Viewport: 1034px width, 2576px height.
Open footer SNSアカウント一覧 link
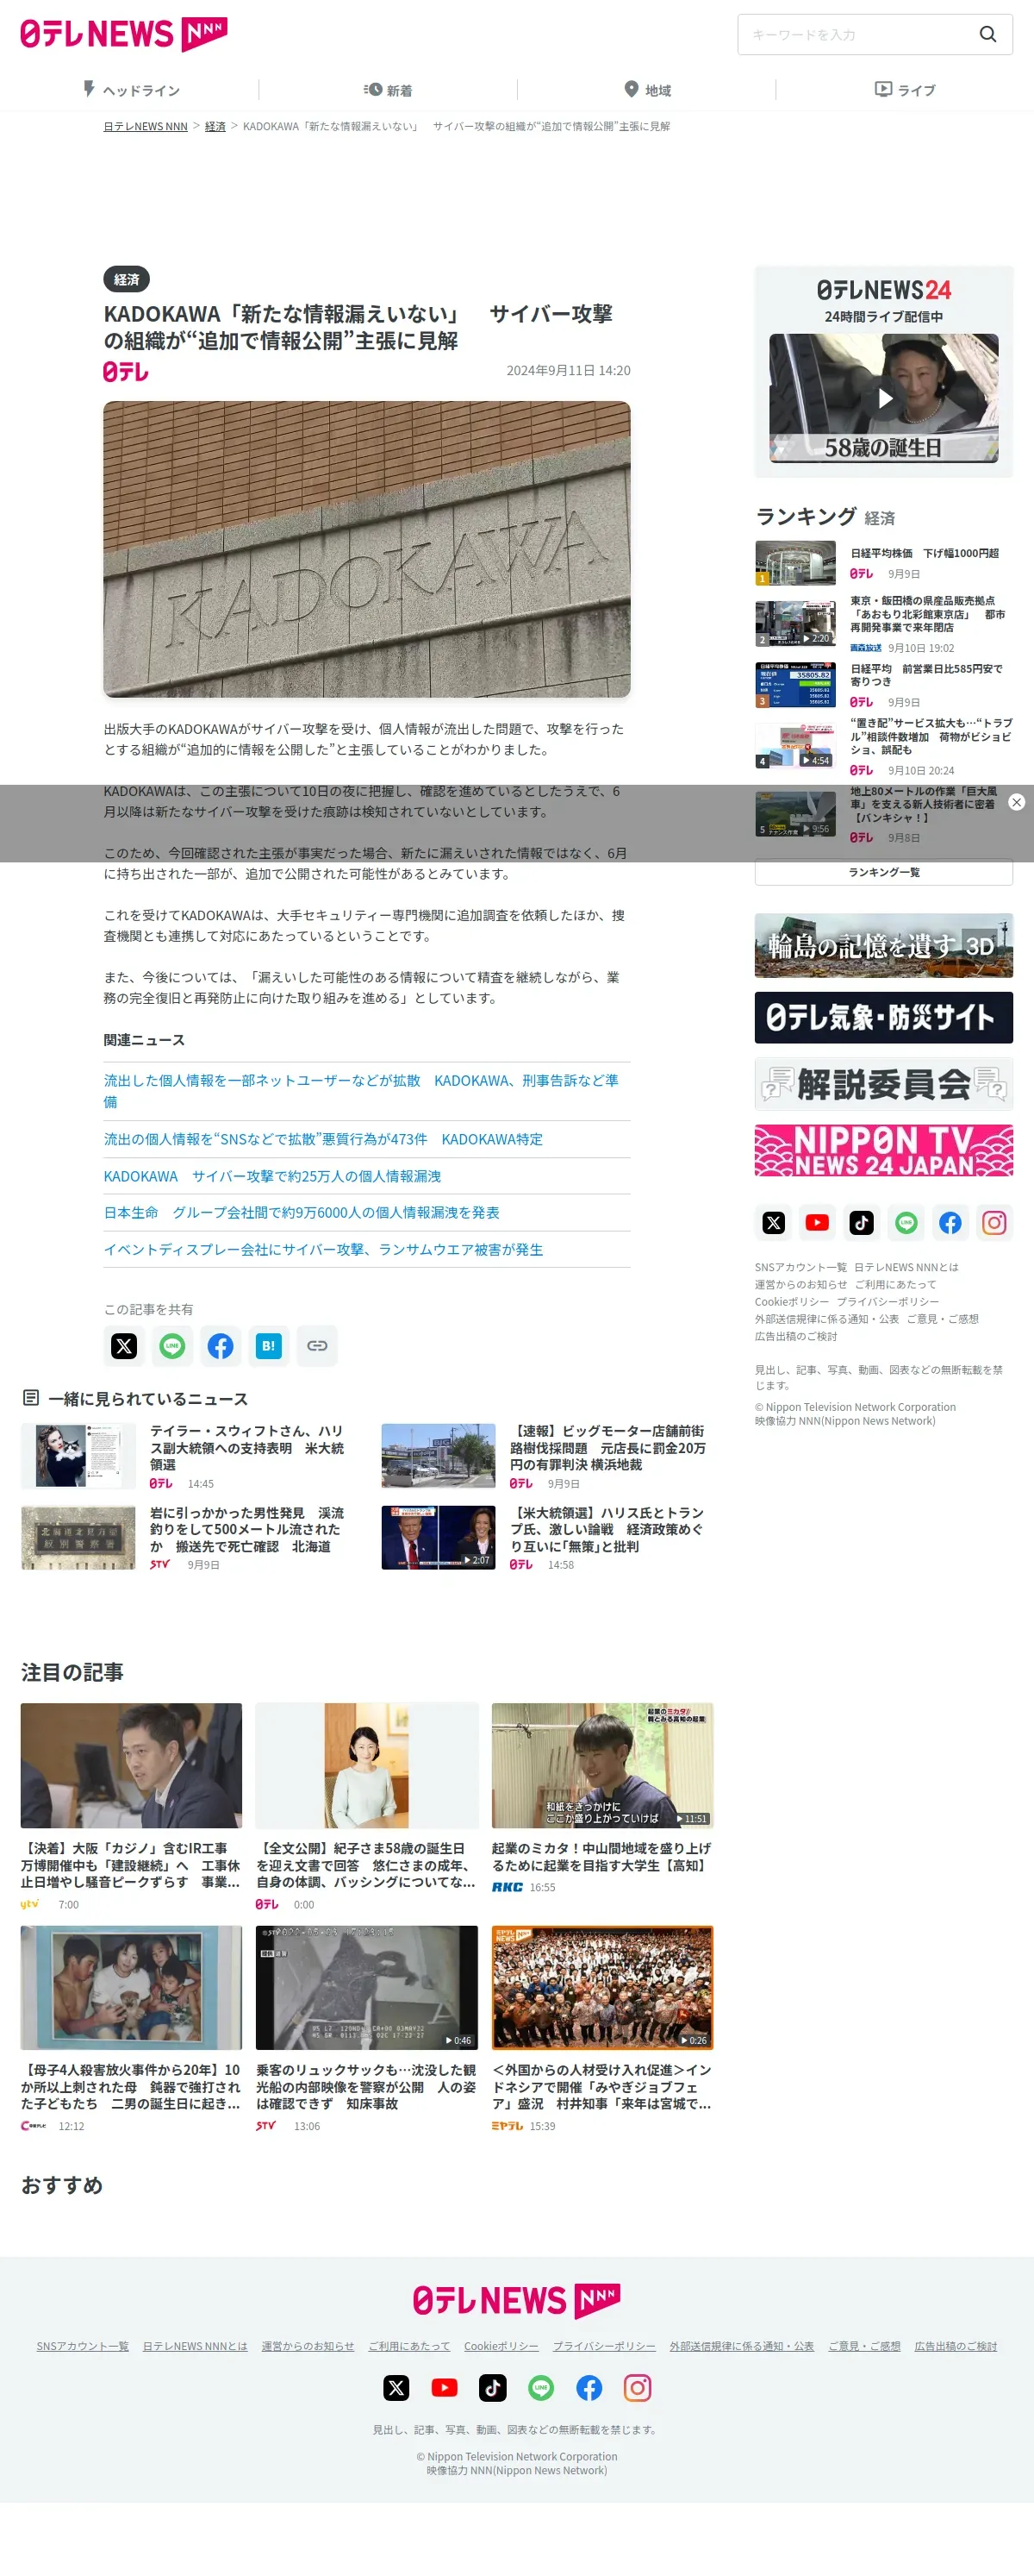click(x=83, y=2346)
